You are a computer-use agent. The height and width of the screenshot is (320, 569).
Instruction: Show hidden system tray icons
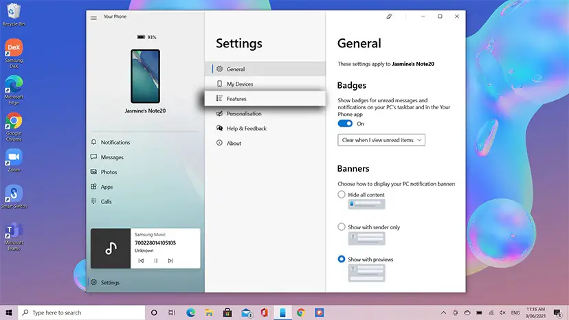click(443, 312)
